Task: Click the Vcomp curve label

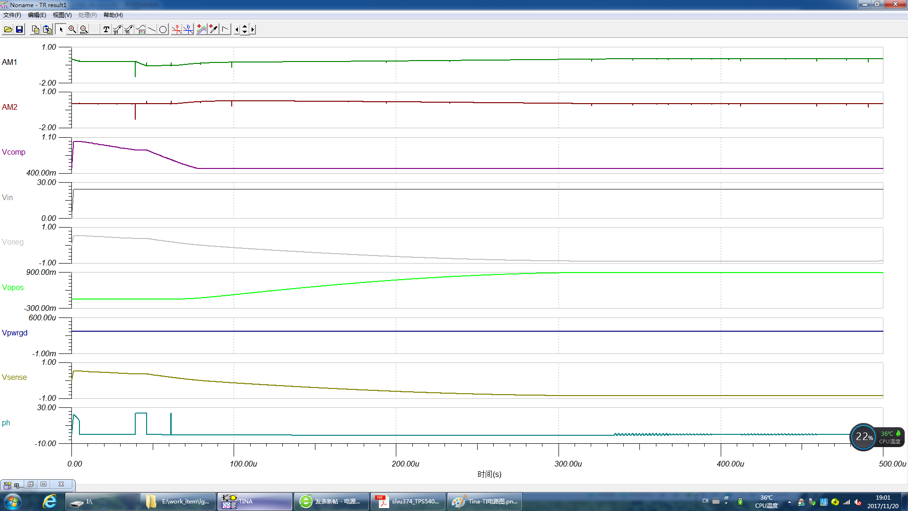Action: pyautogui.click(x=13, y=152)
